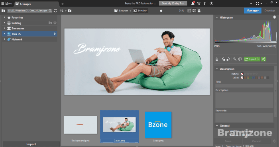Toggle the zoom lock icon

tap(199, 11)
